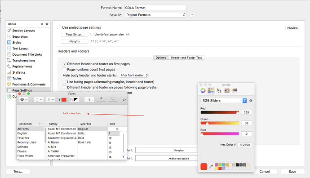Cancel the format dialog
Viewport: 310px width, 178px height.
click(x=265, y=172)
